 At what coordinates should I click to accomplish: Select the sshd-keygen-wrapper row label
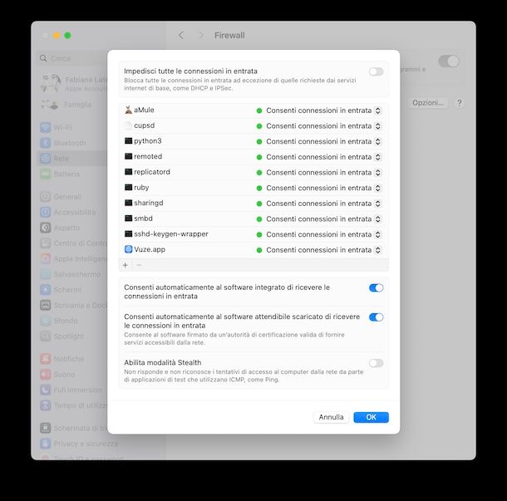(171, 234)
